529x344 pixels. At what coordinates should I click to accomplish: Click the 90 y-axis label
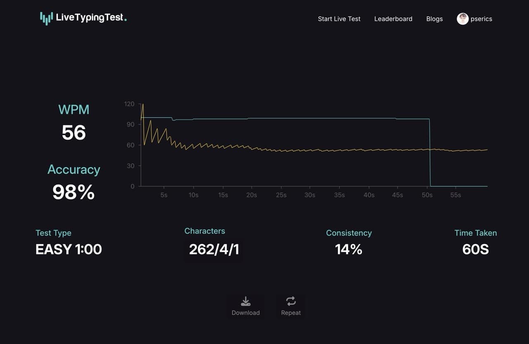(x=131, y=124)
